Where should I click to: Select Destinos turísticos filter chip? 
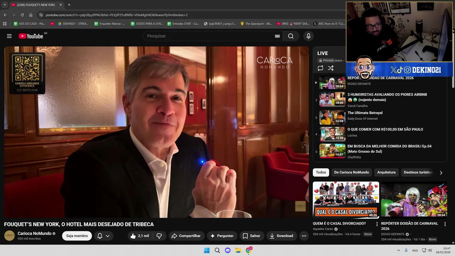coord(418,172)
